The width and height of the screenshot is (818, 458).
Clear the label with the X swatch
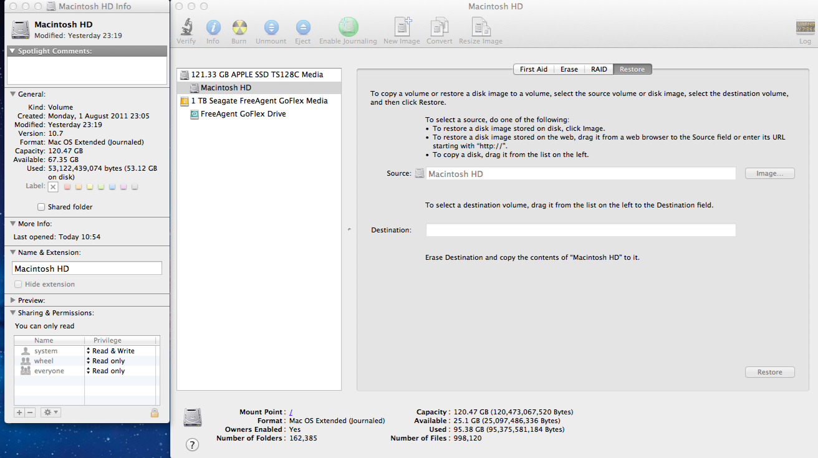[x=53, y=186]
